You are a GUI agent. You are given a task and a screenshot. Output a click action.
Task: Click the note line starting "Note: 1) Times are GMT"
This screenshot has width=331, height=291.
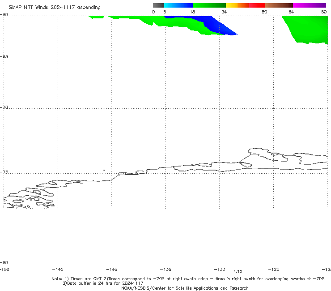click(188, 279)
